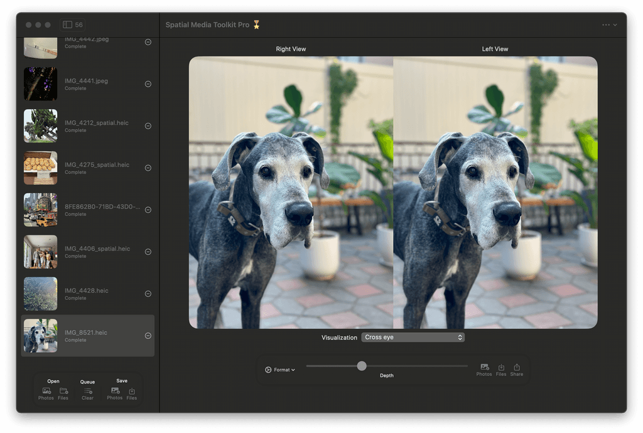Clear the processing queue

click(x=87, y=389)
